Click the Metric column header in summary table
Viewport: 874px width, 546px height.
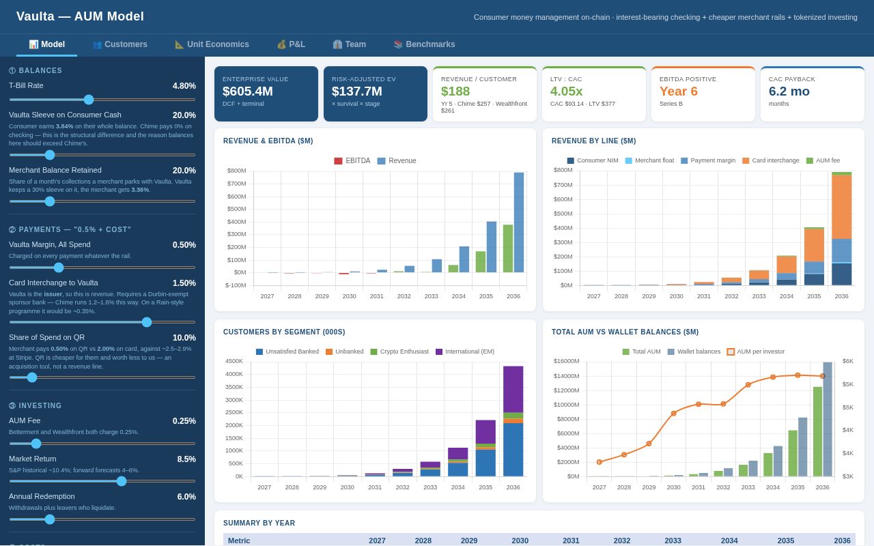239,541
